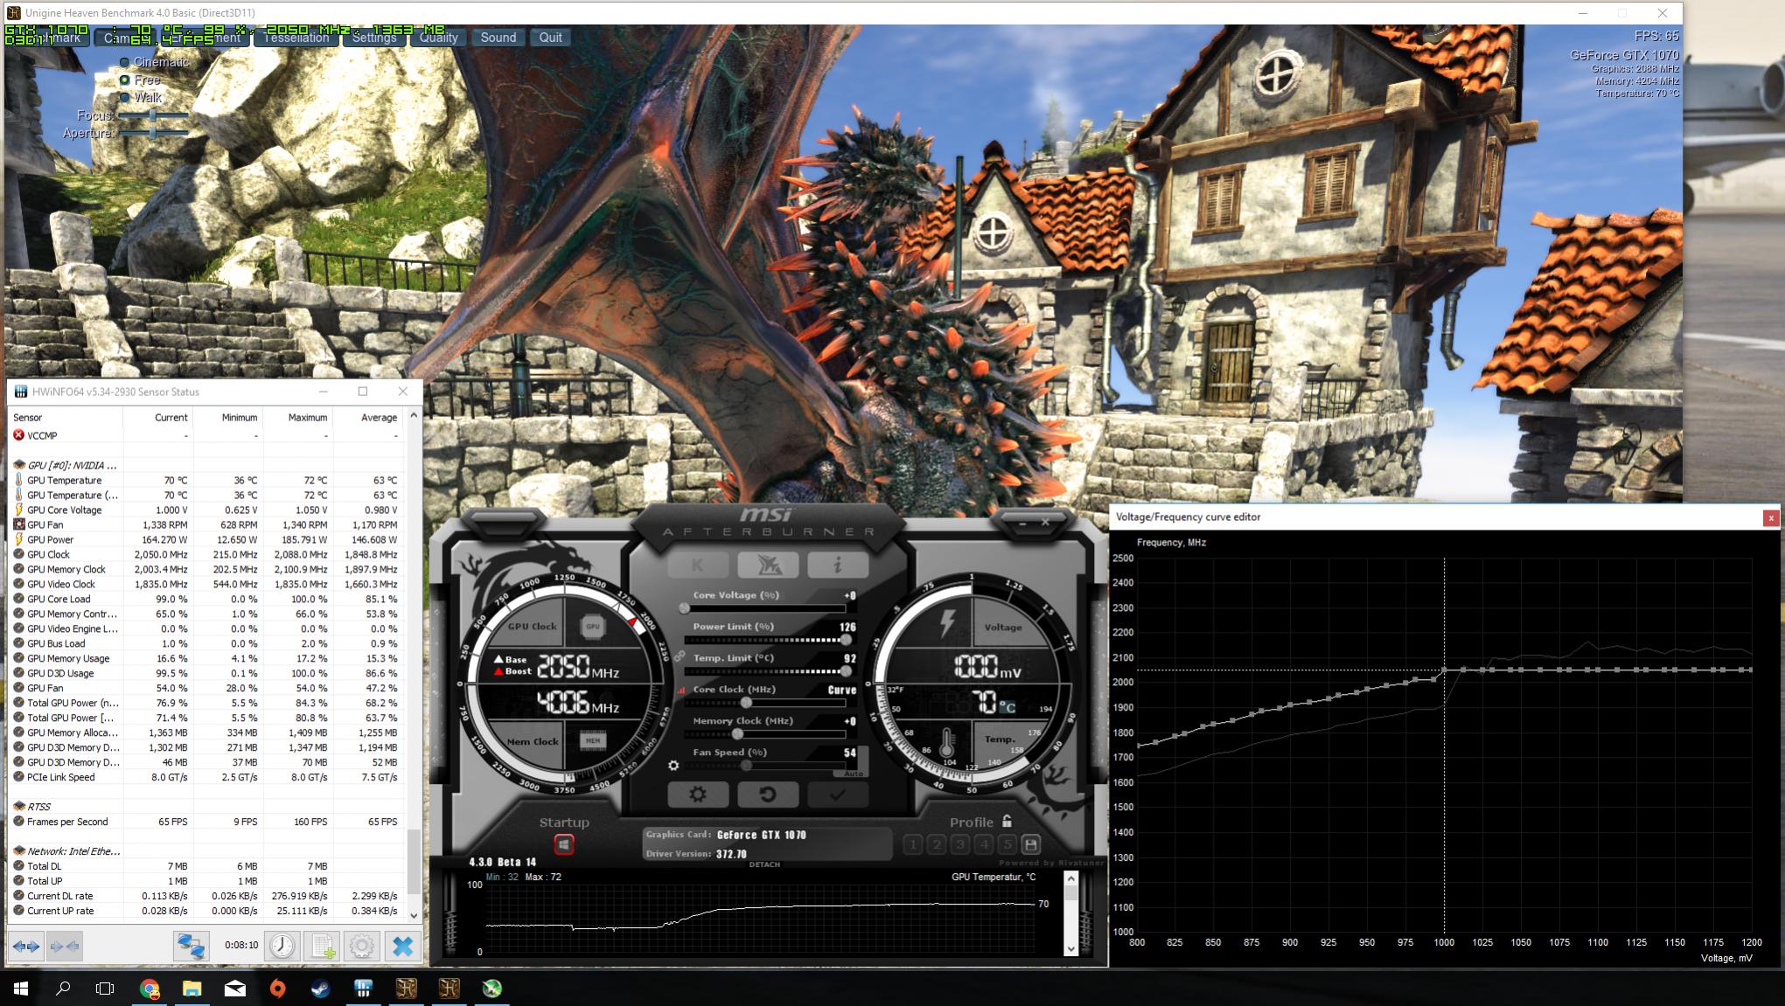
Task: Select the Walk camera radio option
Action: [x=125, y=97]
